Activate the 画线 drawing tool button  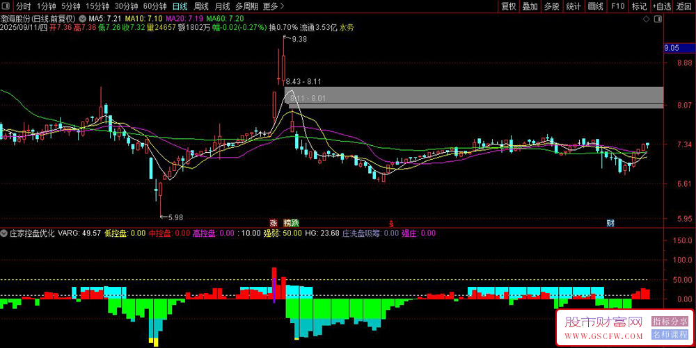point(595,6)
